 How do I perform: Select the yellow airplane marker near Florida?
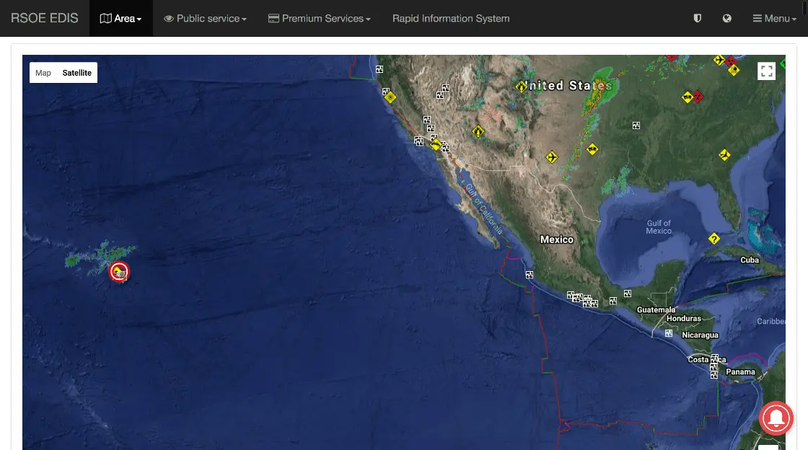724,154
